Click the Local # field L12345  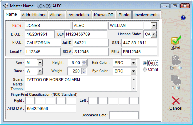coord(43,52)
